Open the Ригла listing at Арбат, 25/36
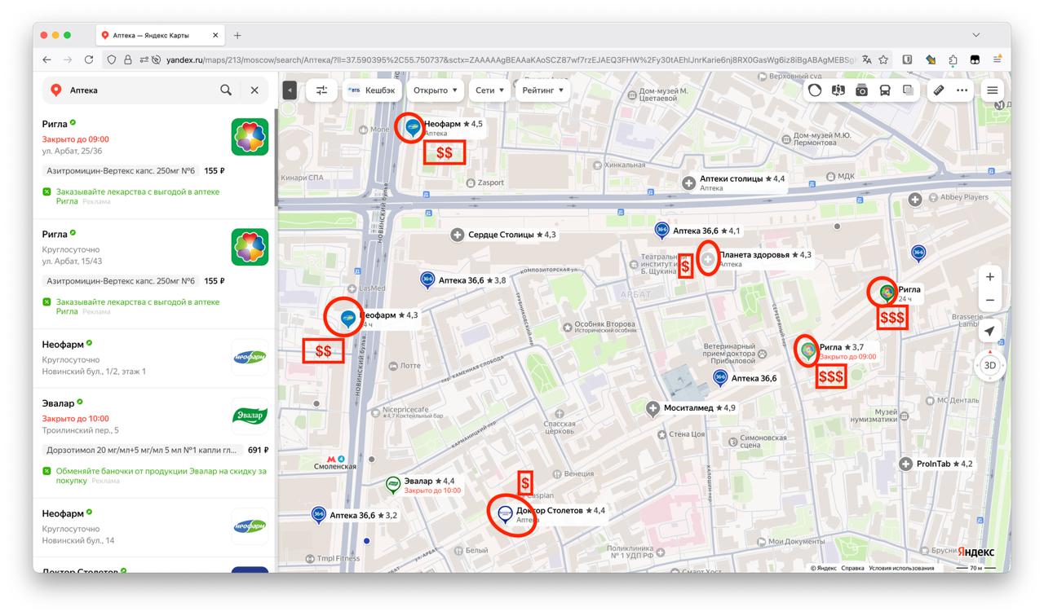The height and width of the screenshot is (616, 1044). click(x=155, y=163)
